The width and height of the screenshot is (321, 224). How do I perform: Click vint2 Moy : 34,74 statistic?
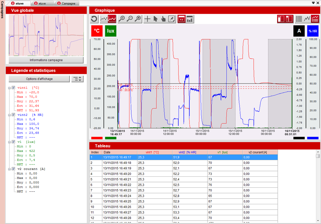[x=28, y=128]
